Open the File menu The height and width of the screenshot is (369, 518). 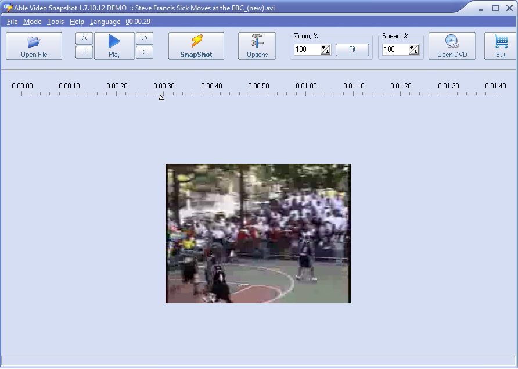coord(12,21)
